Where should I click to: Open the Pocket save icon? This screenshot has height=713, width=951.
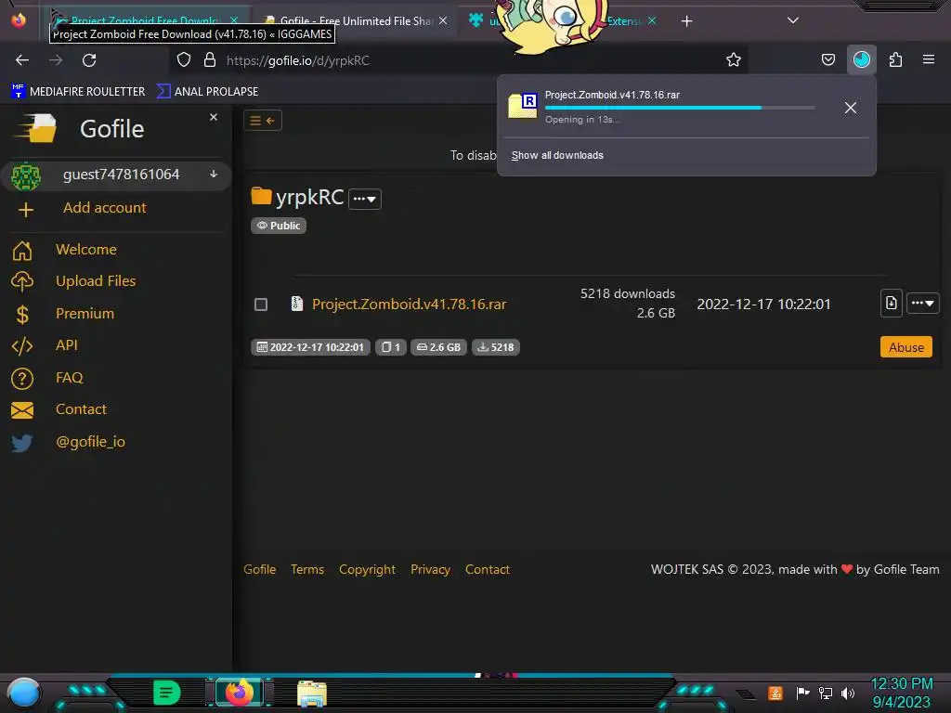coord(827,60)
